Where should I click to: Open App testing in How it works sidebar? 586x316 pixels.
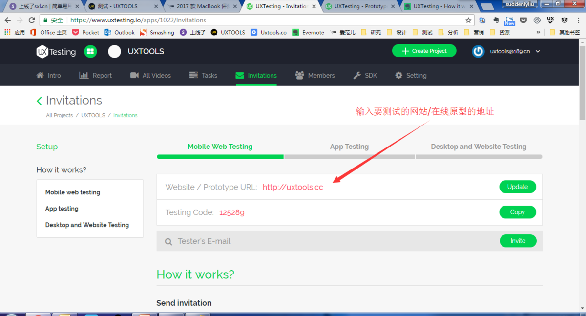[x=62, y=209]
